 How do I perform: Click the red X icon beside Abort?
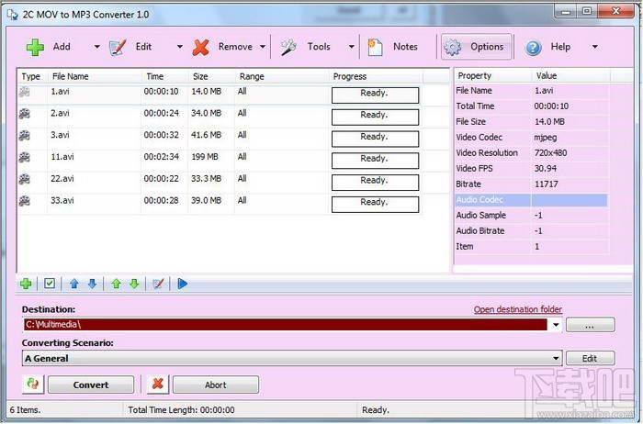pos(158,385)
